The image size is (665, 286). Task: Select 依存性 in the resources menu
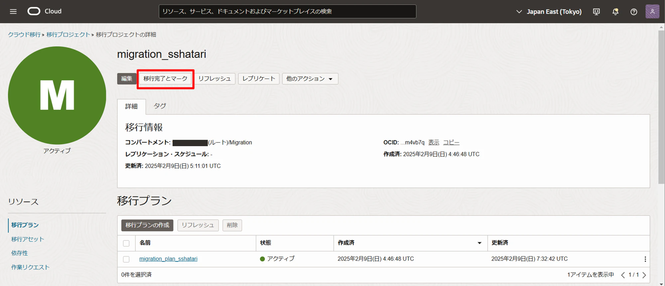[20, 253]
